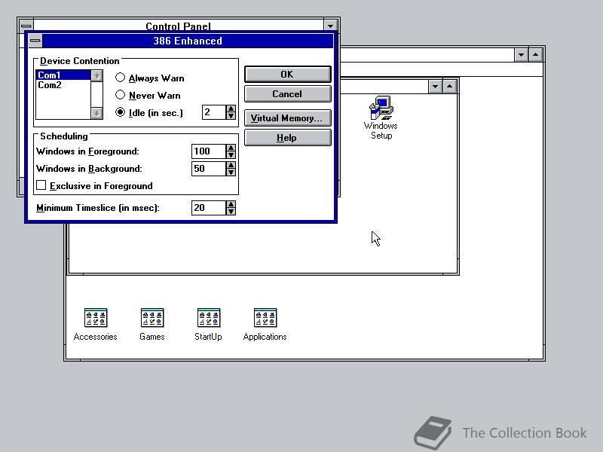Open the Virtual Memory settings

click(288, 118)
